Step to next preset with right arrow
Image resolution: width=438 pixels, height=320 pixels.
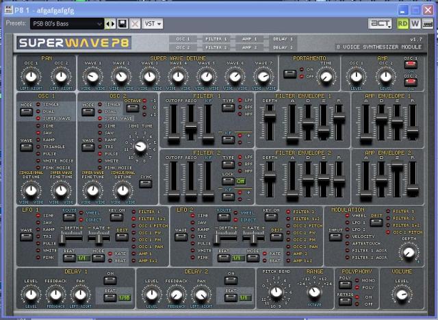(113, 24)
